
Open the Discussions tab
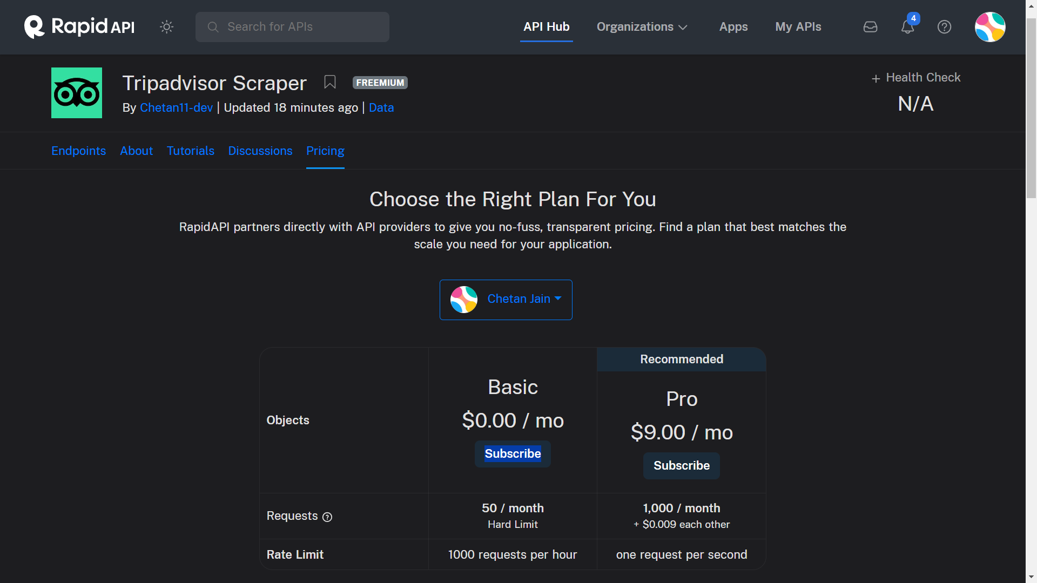click(x=260, y=151)
